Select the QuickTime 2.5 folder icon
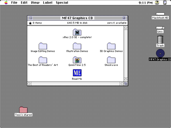This screenshot has width=171, height=128. tap(77, 60)
